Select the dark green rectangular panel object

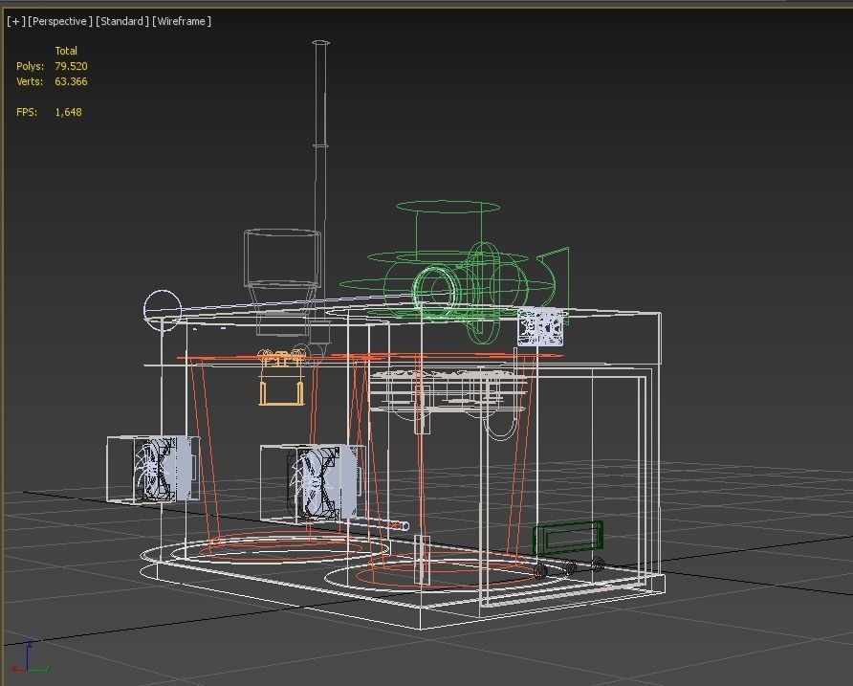[568, 538]
